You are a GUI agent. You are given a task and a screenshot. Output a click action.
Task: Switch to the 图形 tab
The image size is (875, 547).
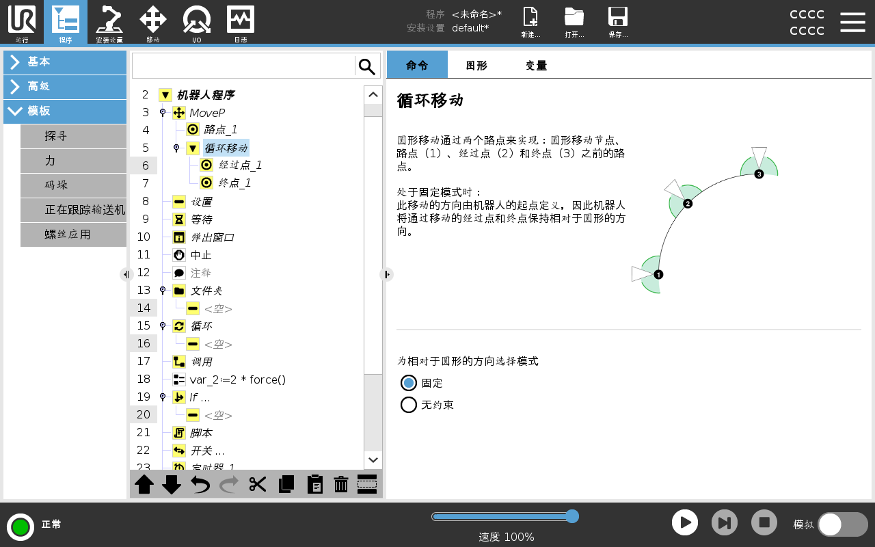(x=476, y=66)
